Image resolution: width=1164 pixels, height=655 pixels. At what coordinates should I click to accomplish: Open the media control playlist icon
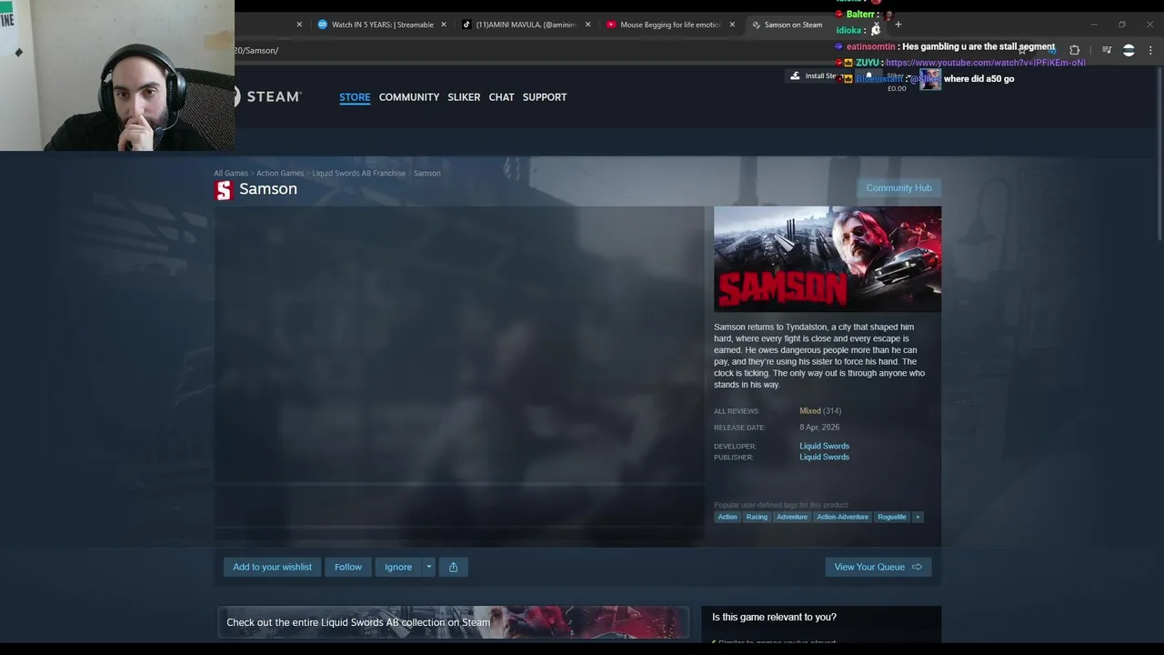[x=1107, y=50]
